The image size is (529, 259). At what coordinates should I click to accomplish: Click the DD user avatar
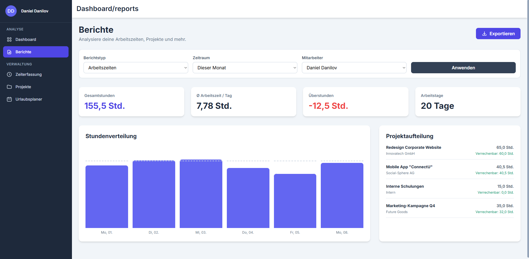11,11
